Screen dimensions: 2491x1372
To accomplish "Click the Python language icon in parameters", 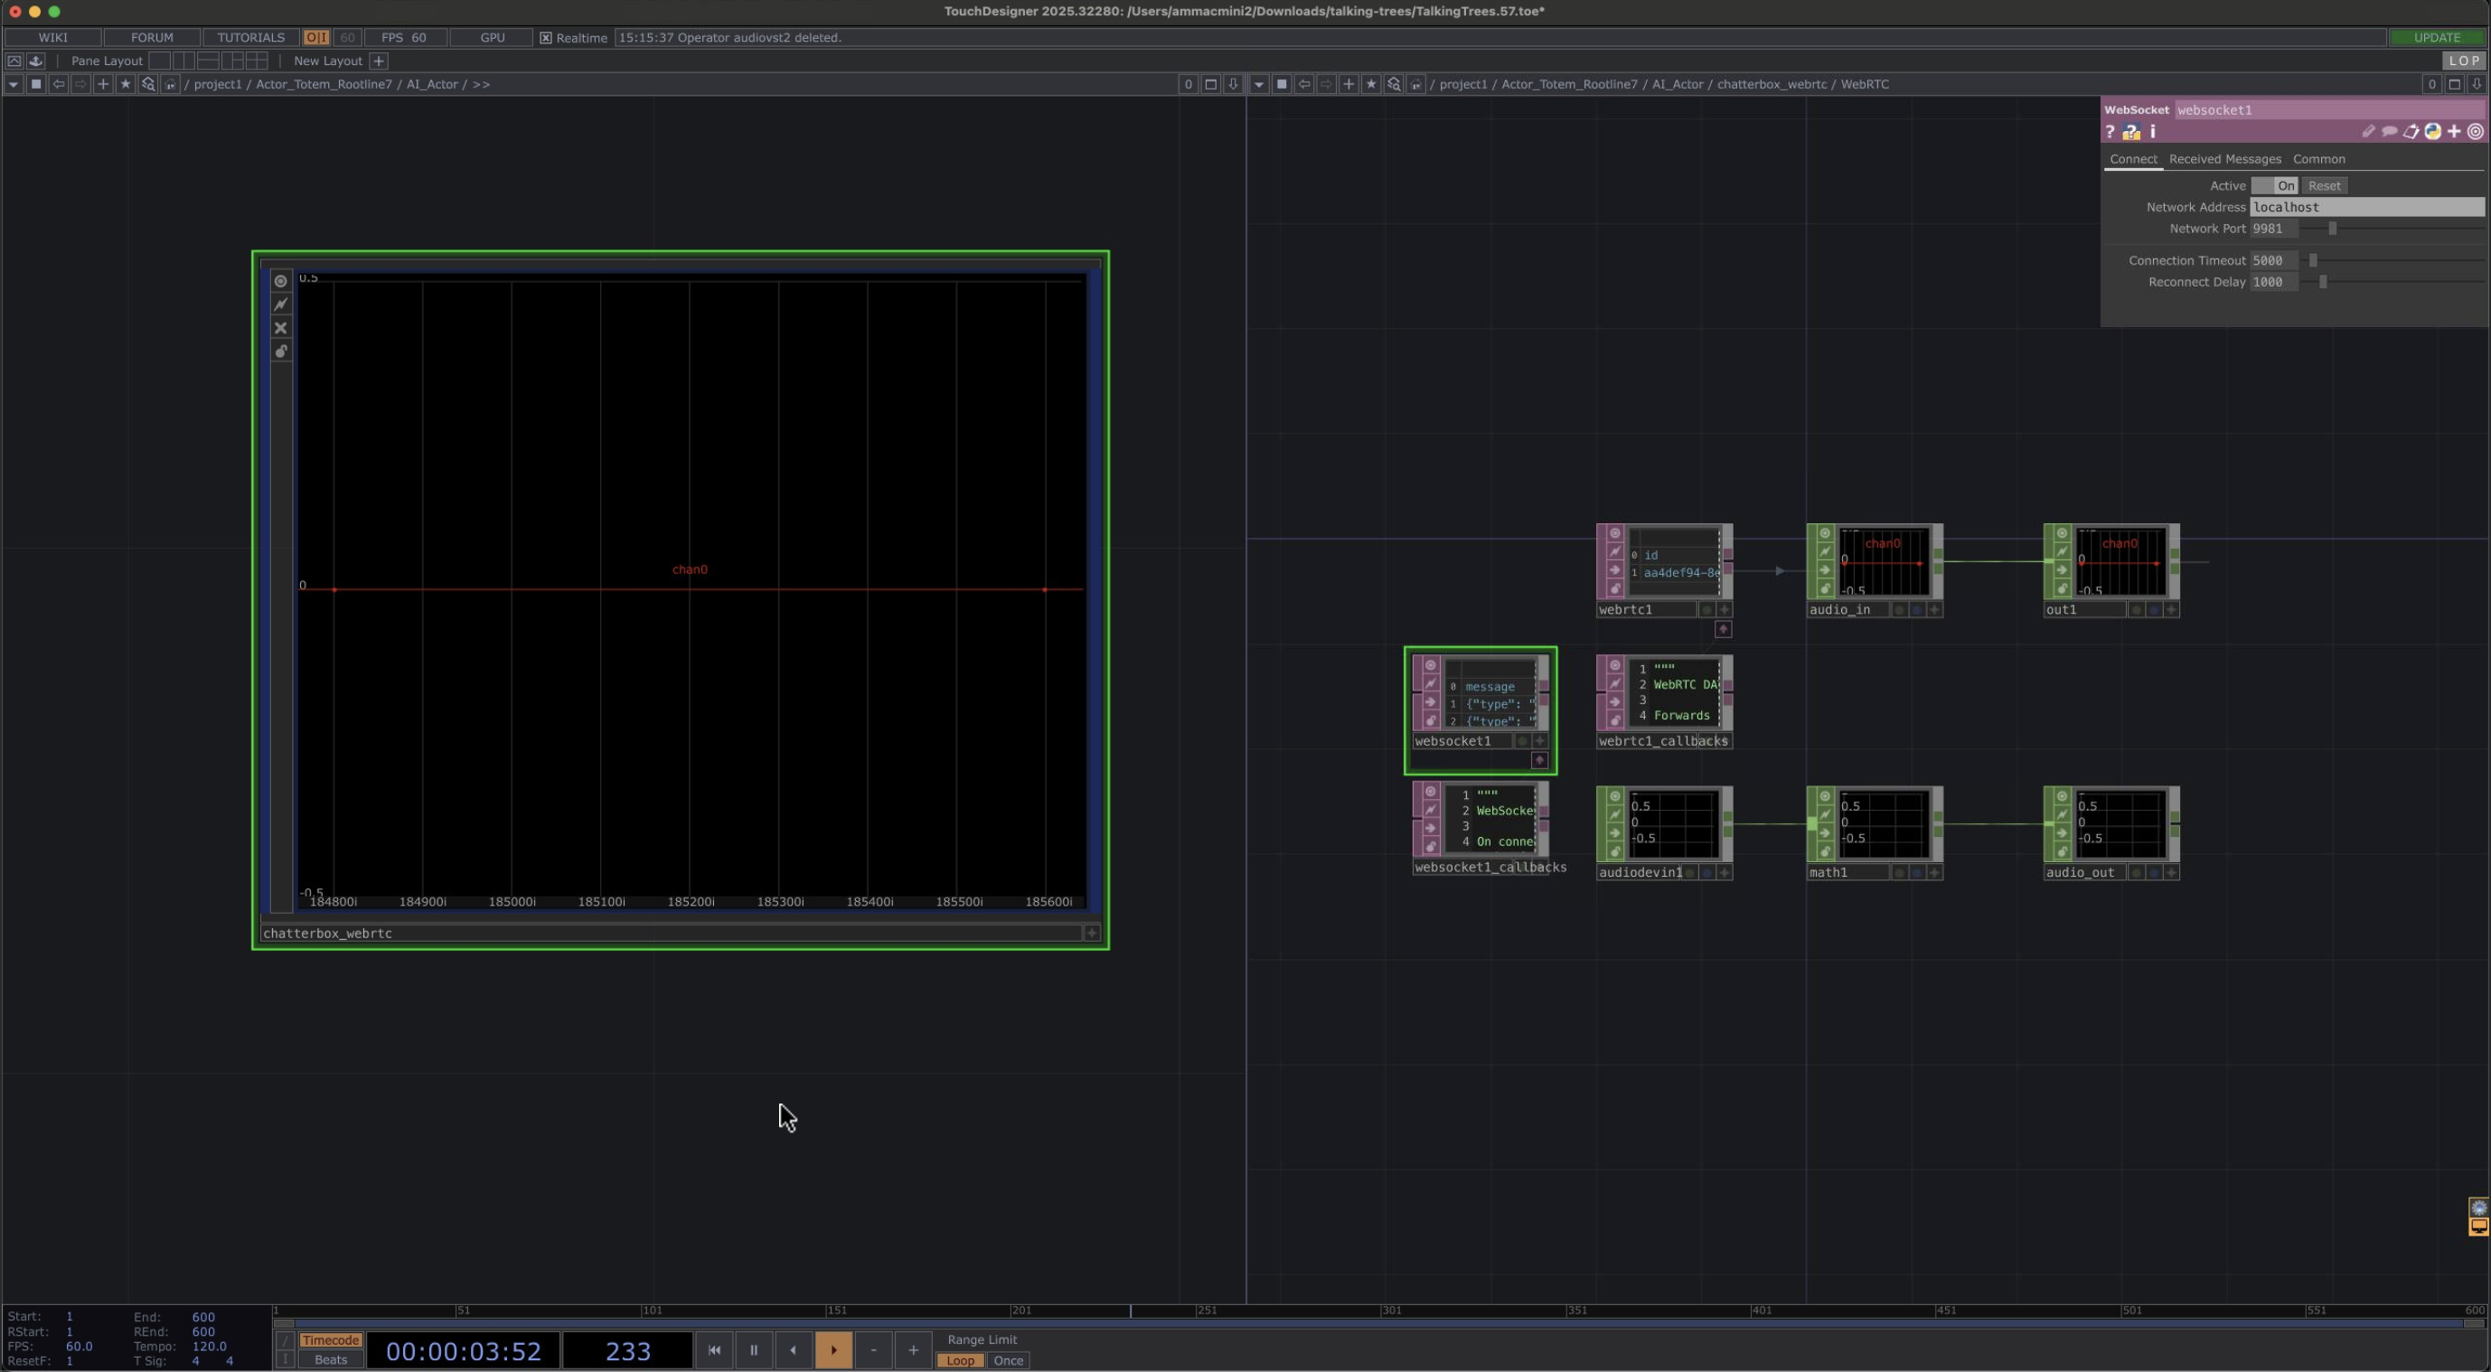I will [2433, 131].
